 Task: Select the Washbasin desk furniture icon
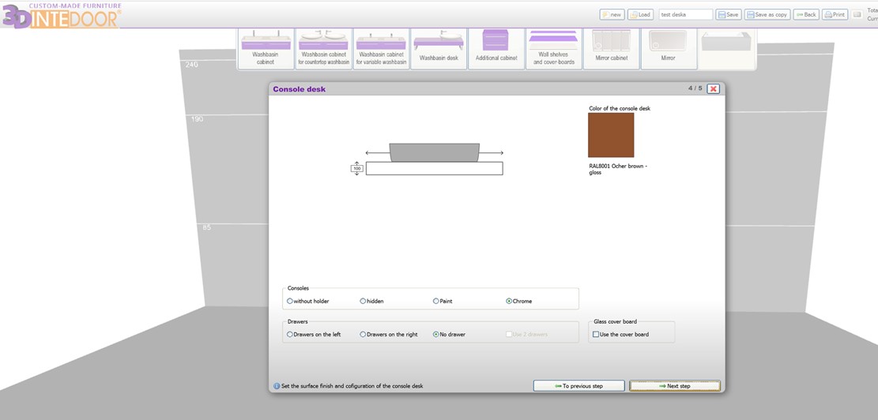(439, 48)
